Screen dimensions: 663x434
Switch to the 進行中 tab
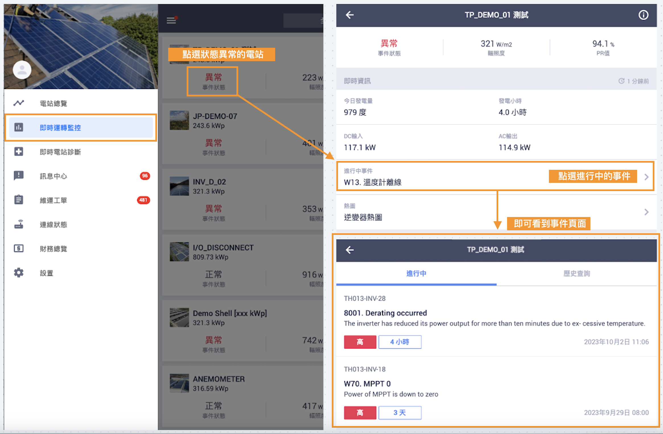click(416, 274)
